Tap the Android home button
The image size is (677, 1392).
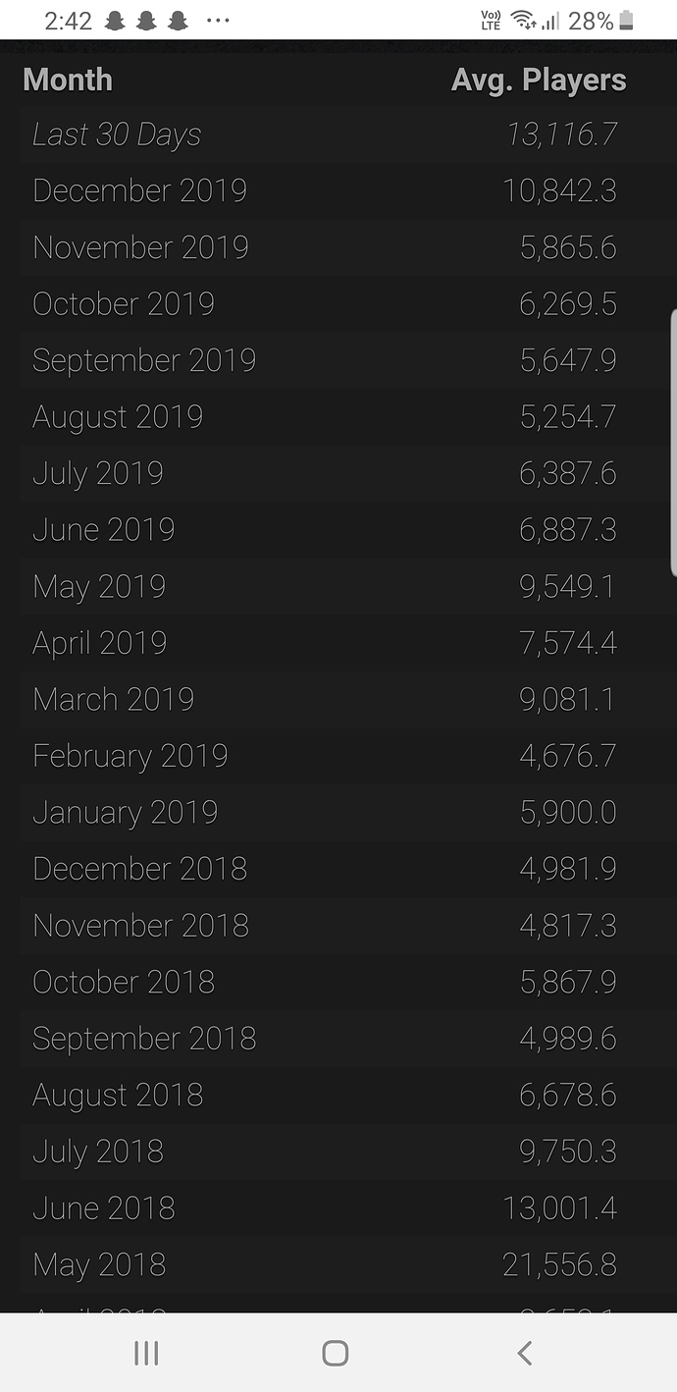click(x=336, y=1354)
